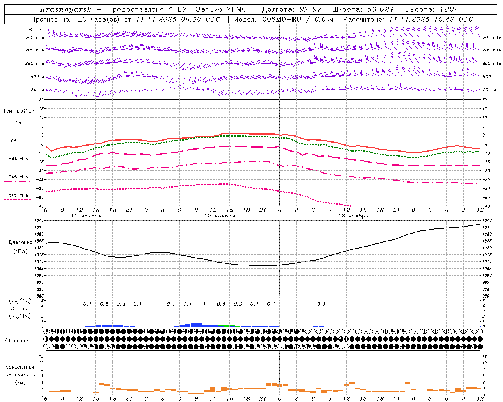Image resolution: width=503 pixels, height=402 pixels.
Task: Click the 'Осадки' precipitation label
Action: coord(20,309)
